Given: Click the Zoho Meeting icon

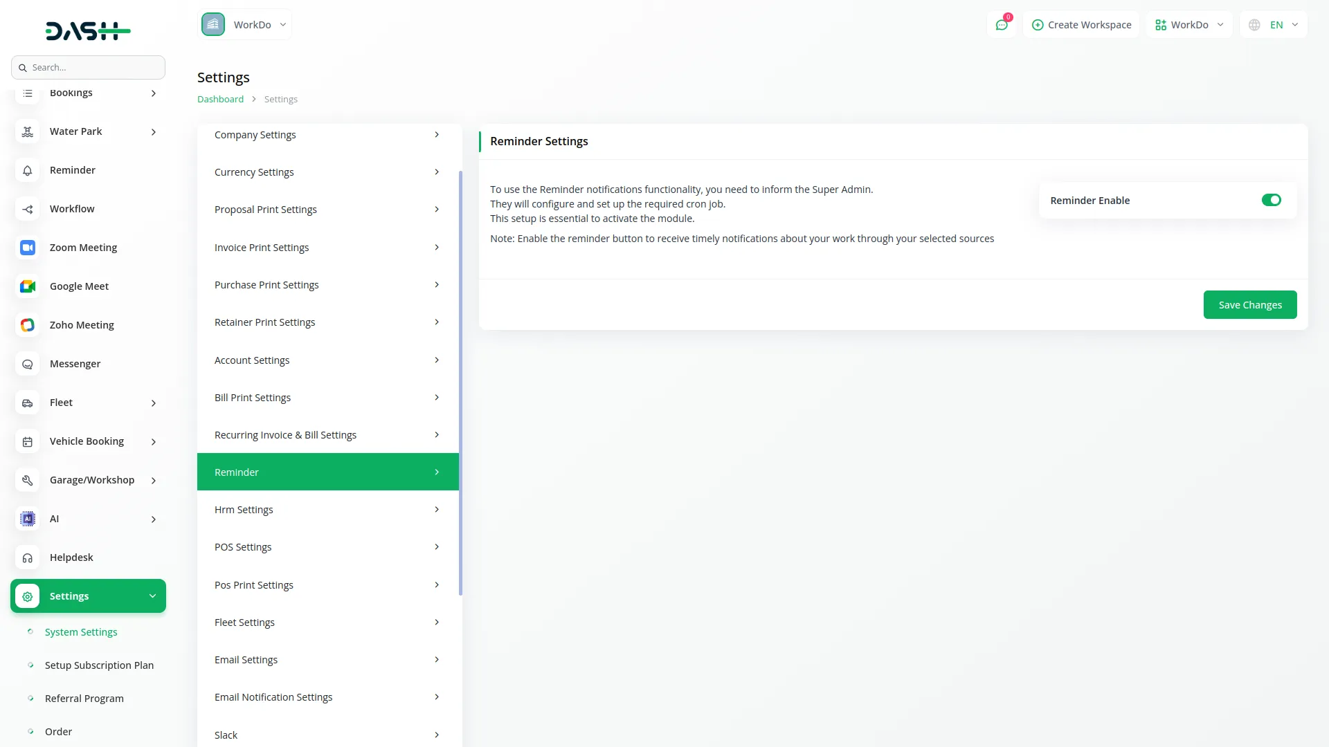Looking at the screenshot, I should coord(28,325).
